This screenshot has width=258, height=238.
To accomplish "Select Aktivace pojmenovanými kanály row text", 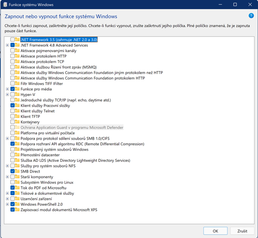I will click(x=49, y=50).
